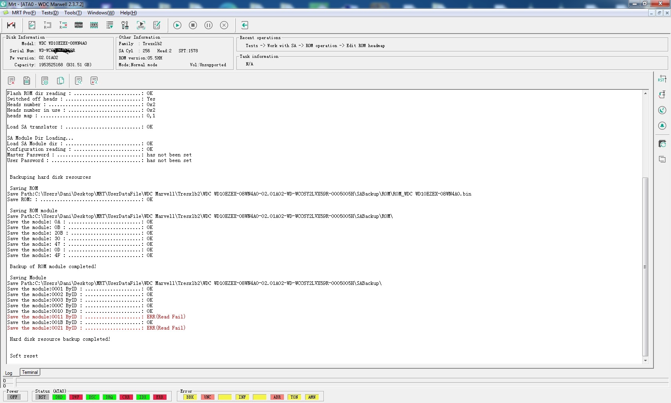Click the log pause/document icon in log toolbar
This screenshot has width=671, height=403.
[x=45, y=81]
